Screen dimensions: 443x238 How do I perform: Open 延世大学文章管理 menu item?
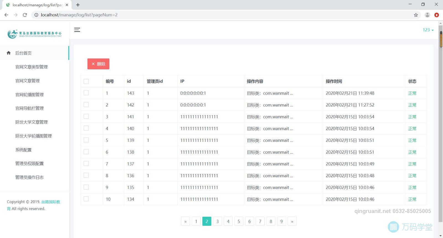[31, 122]
